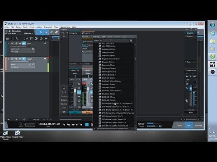Image resolution: width=217 pixels, height=162 pixels.
Task: Open Beat track automation waveform icon
Action: [45, 44]
